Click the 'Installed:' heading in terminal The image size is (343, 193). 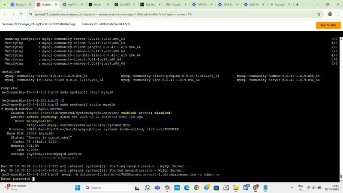coord(11,72)
